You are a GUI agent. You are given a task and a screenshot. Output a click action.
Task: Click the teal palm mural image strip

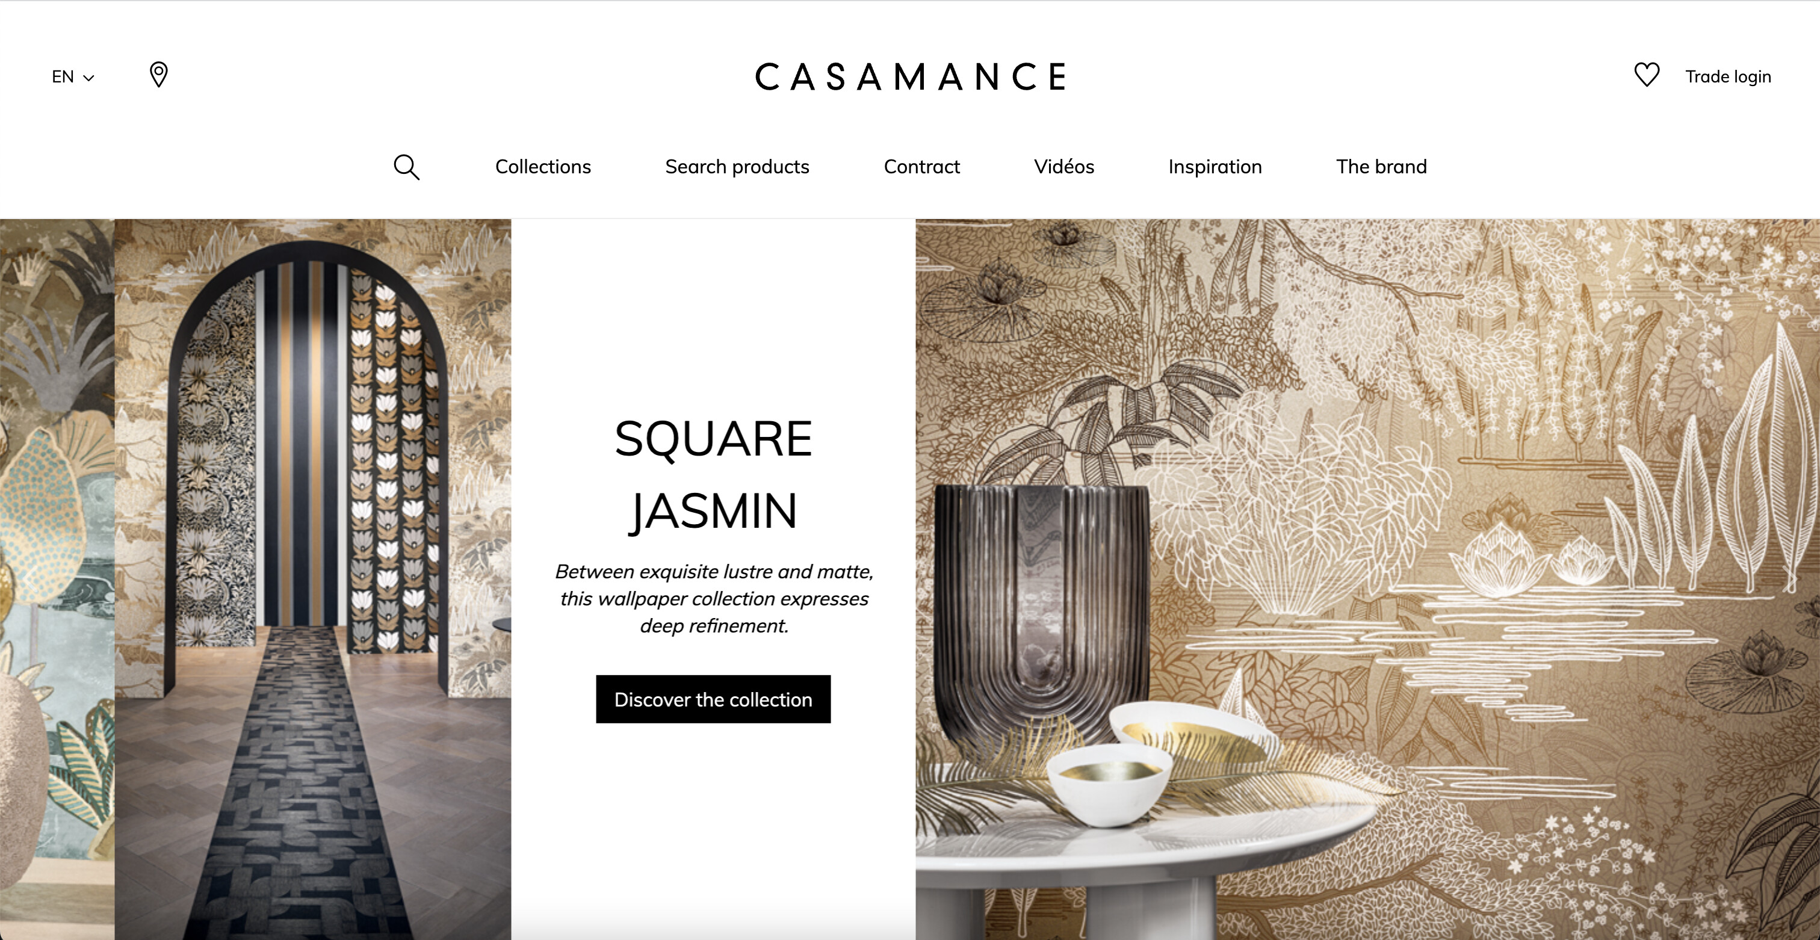[57, 579]
